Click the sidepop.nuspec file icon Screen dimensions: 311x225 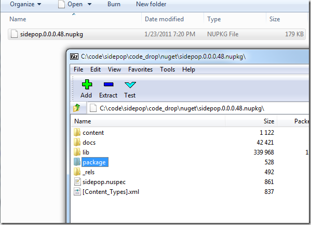click(77, 181)
